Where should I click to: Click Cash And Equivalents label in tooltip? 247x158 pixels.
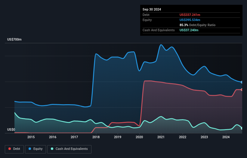pos(159,30)
